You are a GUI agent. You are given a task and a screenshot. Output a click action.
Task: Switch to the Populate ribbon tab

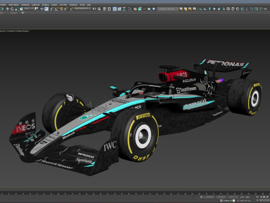click(x=13, y=13)
